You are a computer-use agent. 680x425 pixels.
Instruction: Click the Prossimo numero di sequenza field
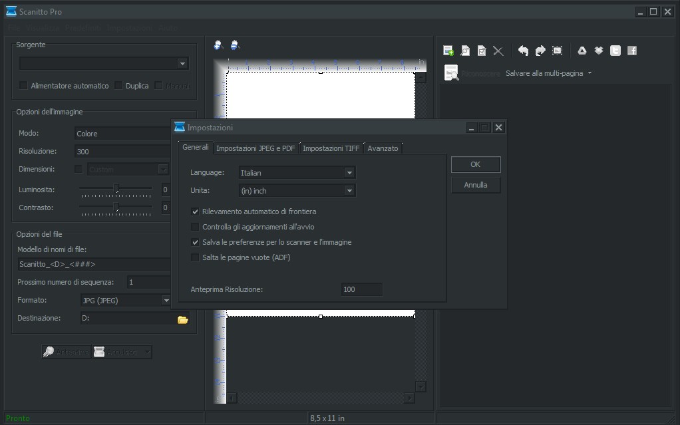click(149, 282)
